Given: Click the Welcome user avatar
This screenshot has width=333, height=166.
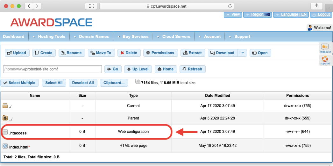Looking at the screenshot, I should click(310, 27).
